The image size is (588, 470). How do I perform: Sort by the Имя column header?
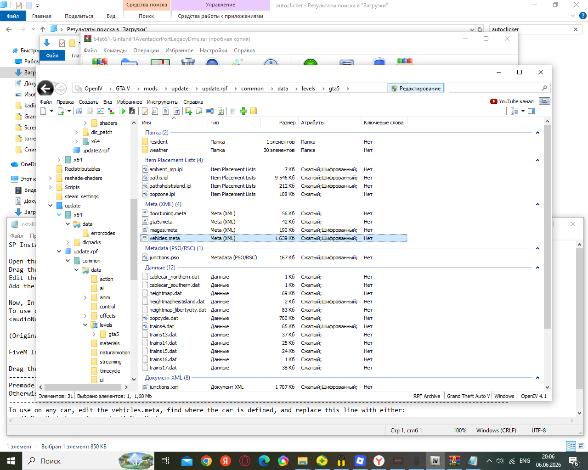point(174,123)
